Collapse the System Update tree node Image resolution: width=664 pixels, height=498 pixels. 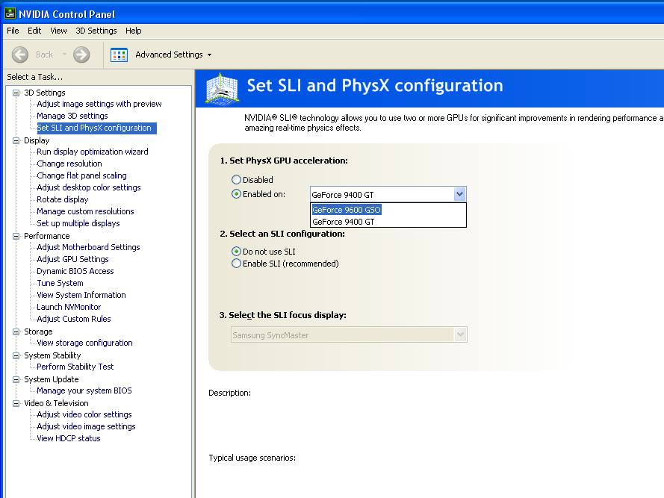(x=16, y=379)
